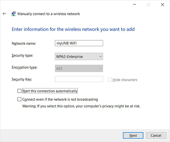Check Connect even if network not broadcasting
The image size is (170, 142).
coord(19,99)
